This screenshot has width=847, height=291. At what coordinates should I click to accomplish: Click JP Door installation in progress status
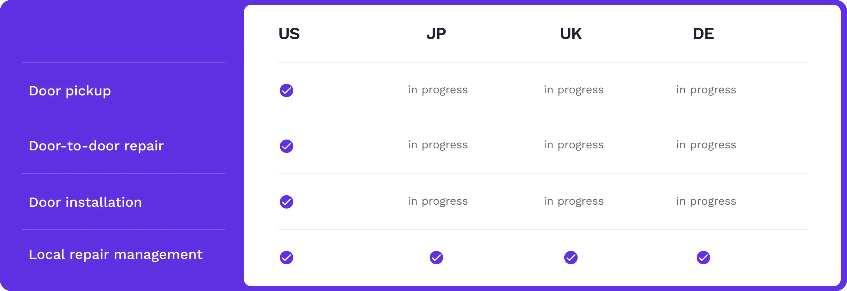pos(438,201)
